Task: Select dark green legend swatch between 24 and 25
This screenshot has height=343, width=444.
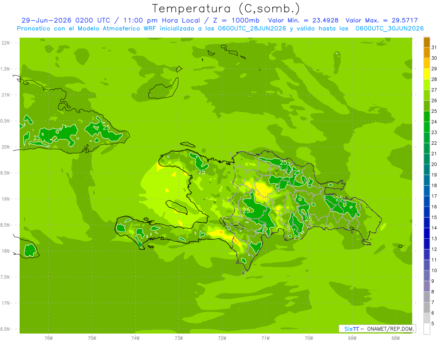Action: point(427,117)
